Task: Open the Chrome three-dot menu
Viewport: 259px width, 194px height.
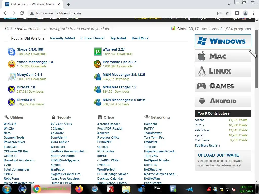Action: tap(253, 13)
